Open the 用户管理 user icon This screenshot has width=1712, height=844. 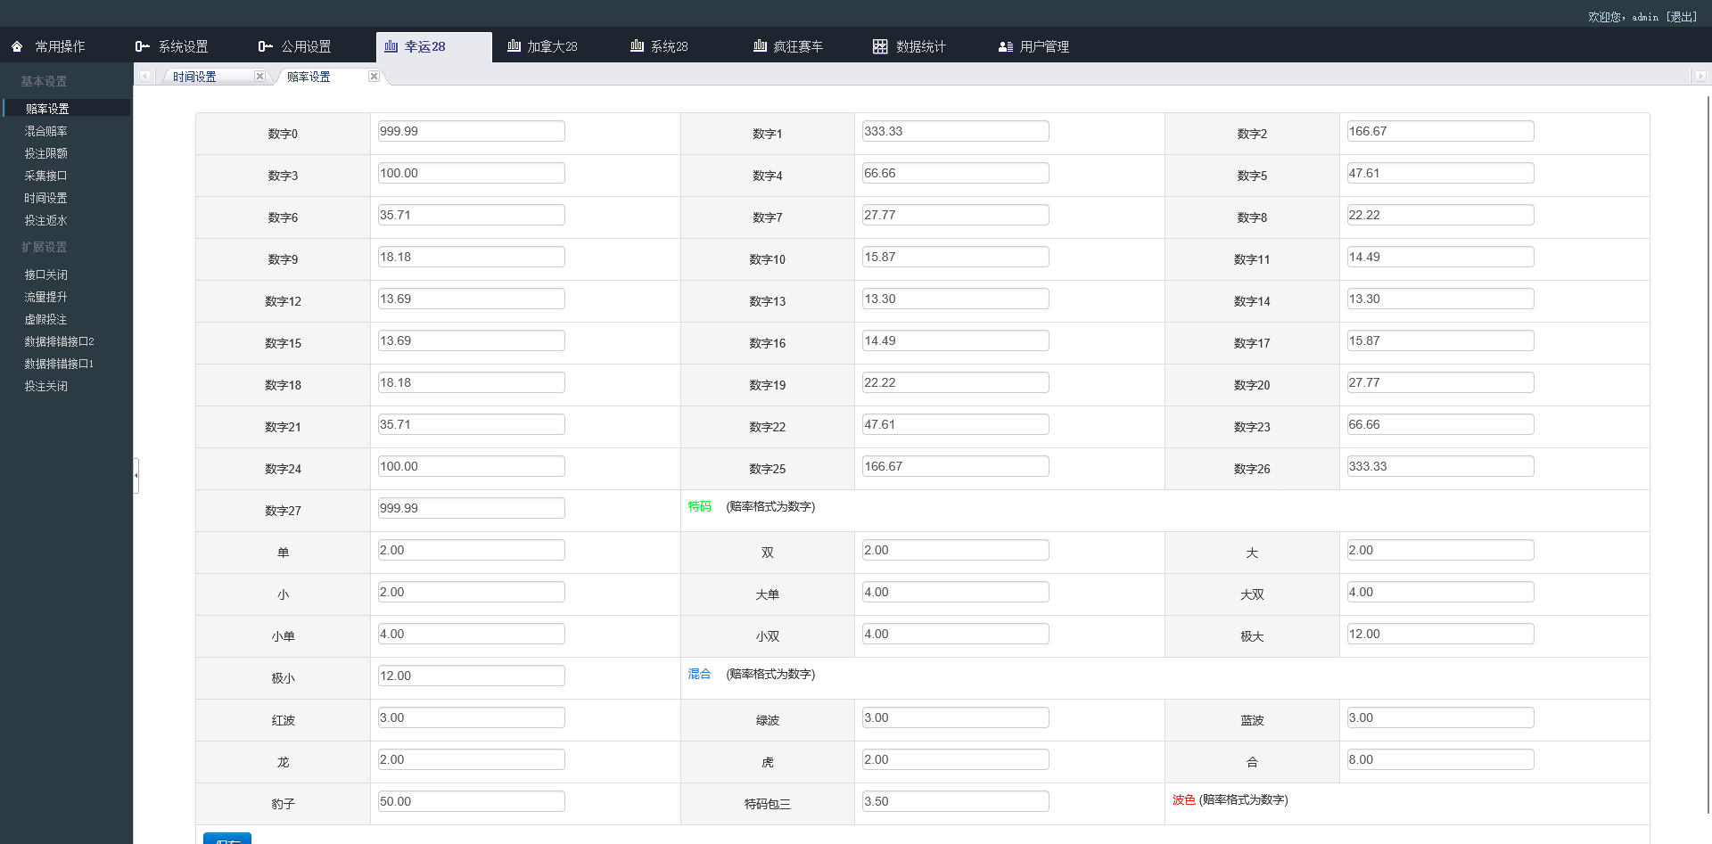(x=1006, y=45)
